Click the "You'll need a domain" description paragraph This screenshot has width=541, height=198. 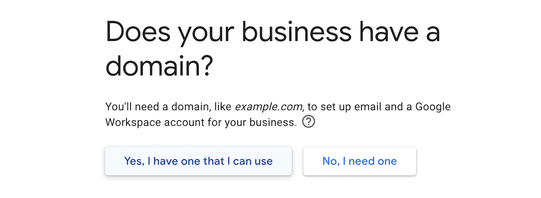point(278,114)
